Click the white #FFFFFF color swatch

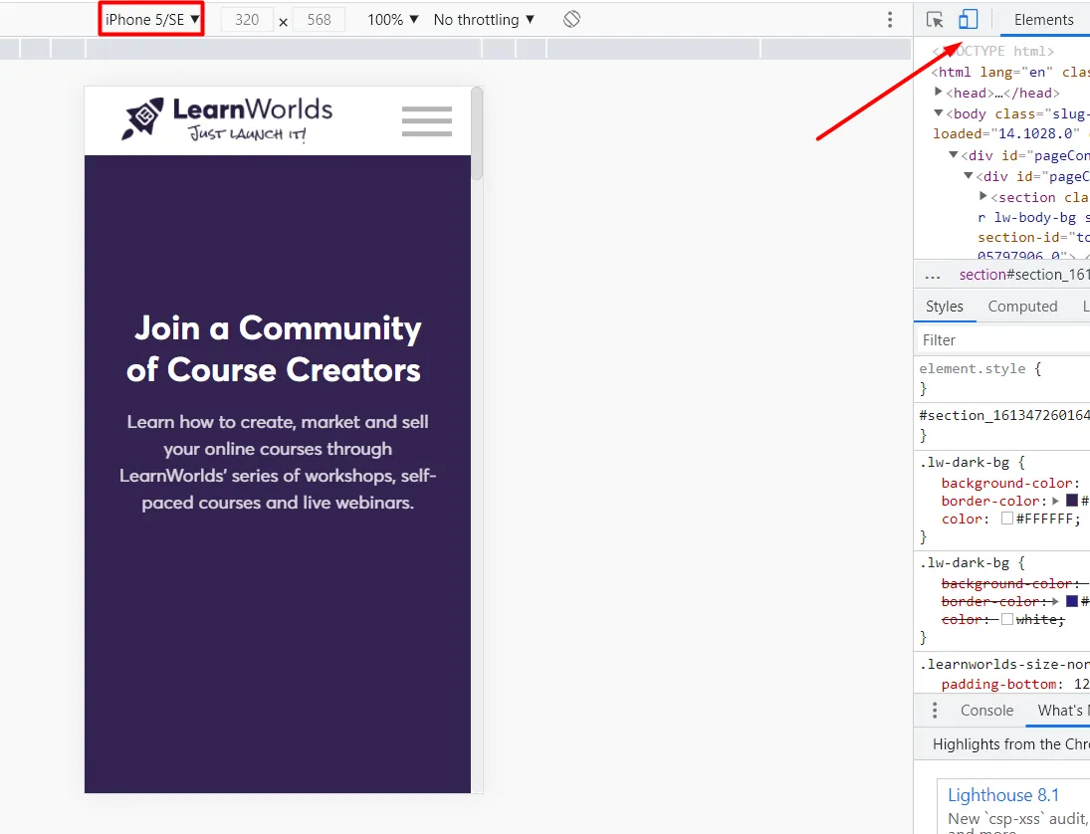pyautogui.click(x=1007, y=519)
